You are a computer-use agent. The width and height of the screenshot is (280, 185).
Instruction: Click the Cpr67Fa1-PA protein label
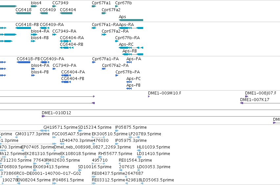pos(106,59)
